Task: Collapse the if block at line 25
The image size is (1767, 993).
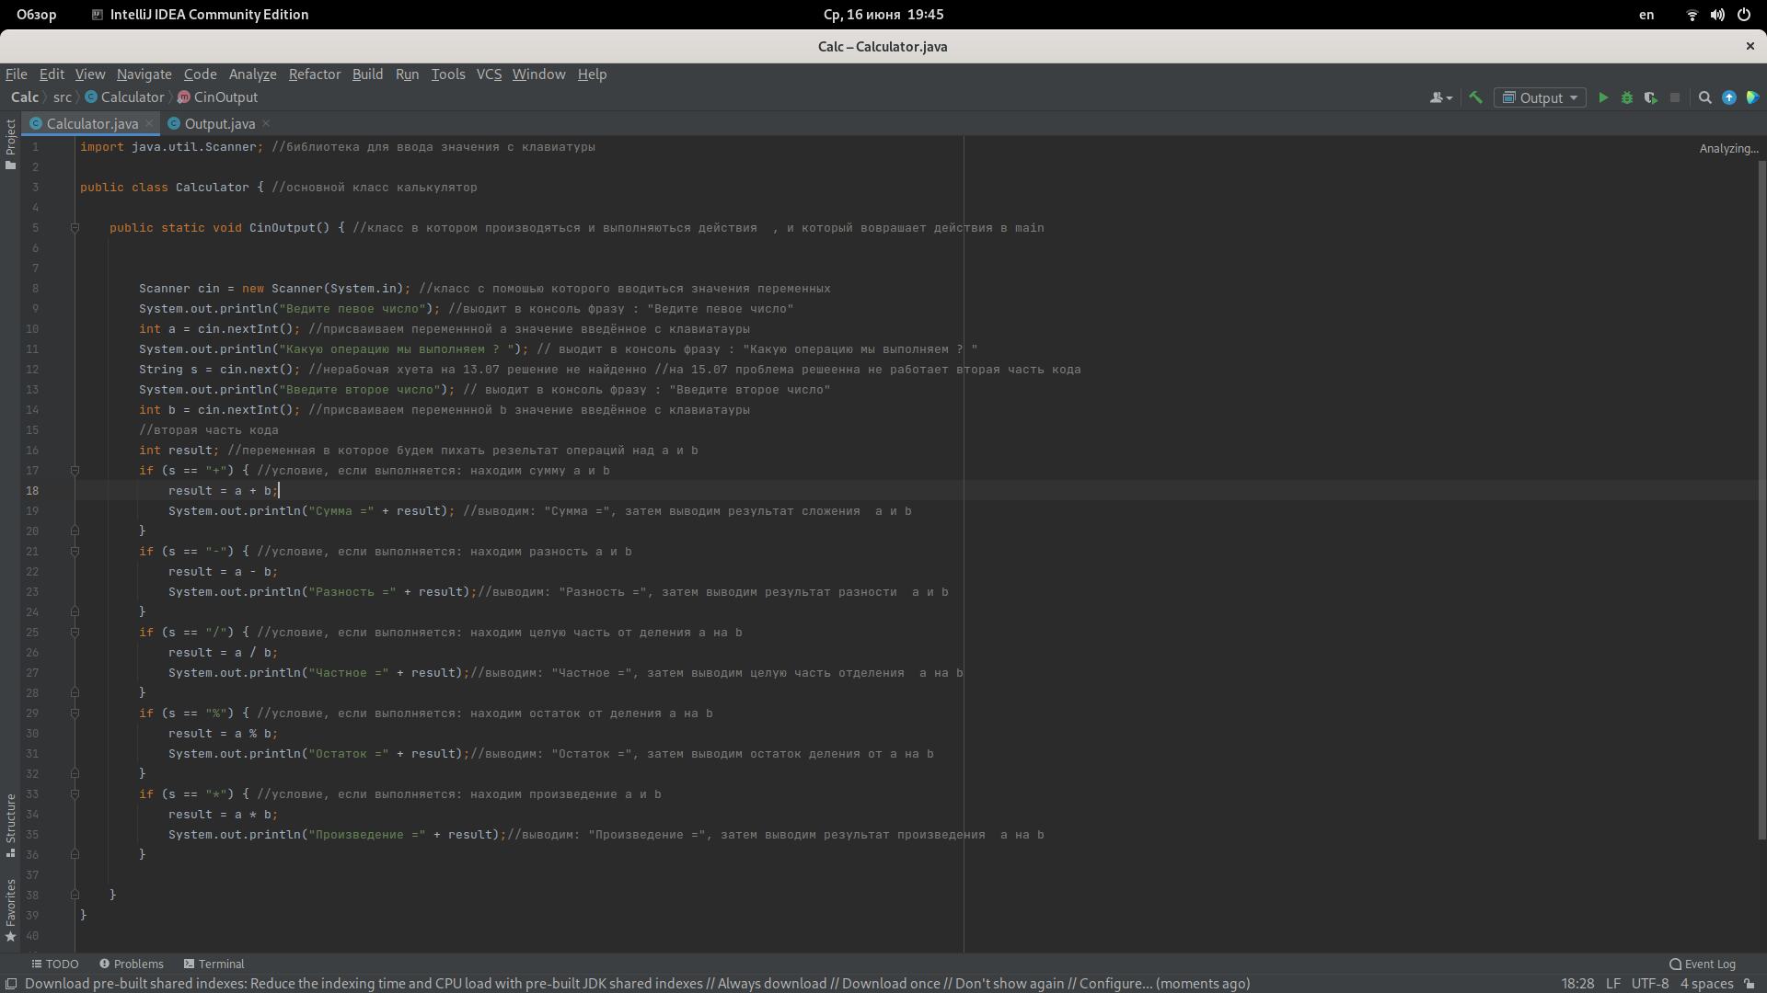Action: (75, 633)
